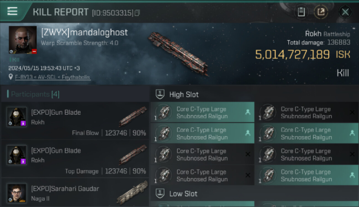359x207 pixels.
Task: Click the Naga II ship icon
Action: (x=133, y=193)
